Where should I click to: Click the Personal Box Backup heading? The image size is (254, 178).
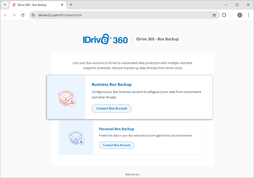[117, 129]
